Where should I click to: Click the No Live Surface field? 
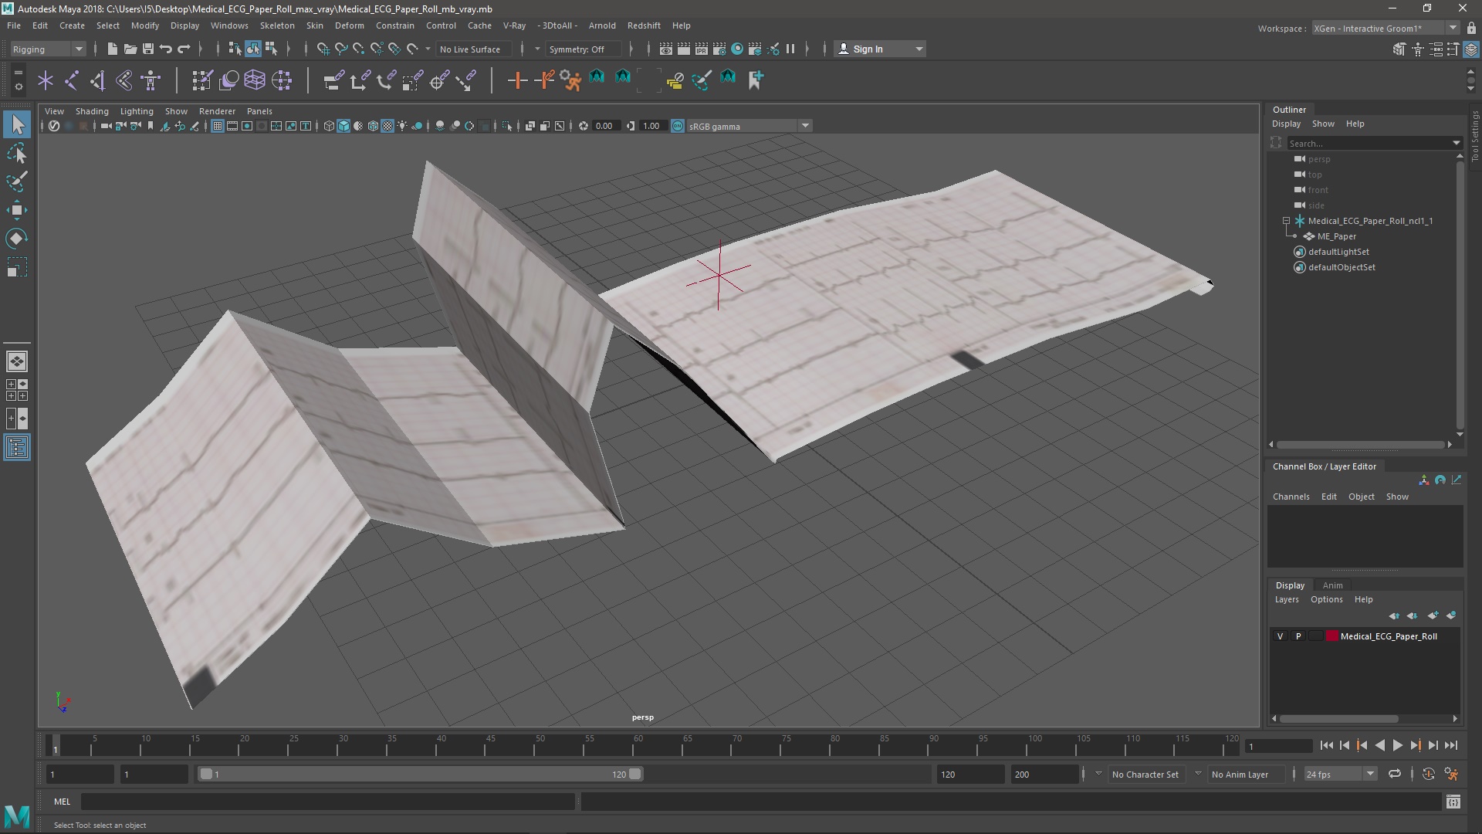point(475,49)
